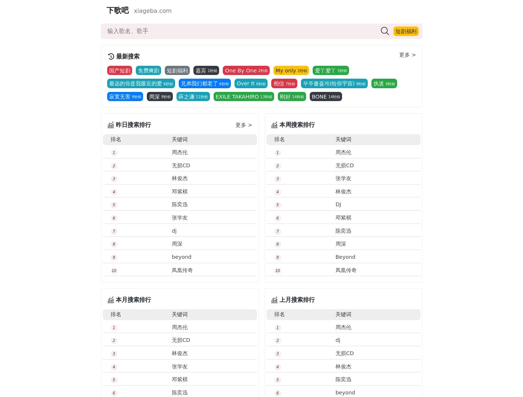Viewport: 523px width, 397px height.
Task: Select the Over It search tag
Action: tap(251, 83)
